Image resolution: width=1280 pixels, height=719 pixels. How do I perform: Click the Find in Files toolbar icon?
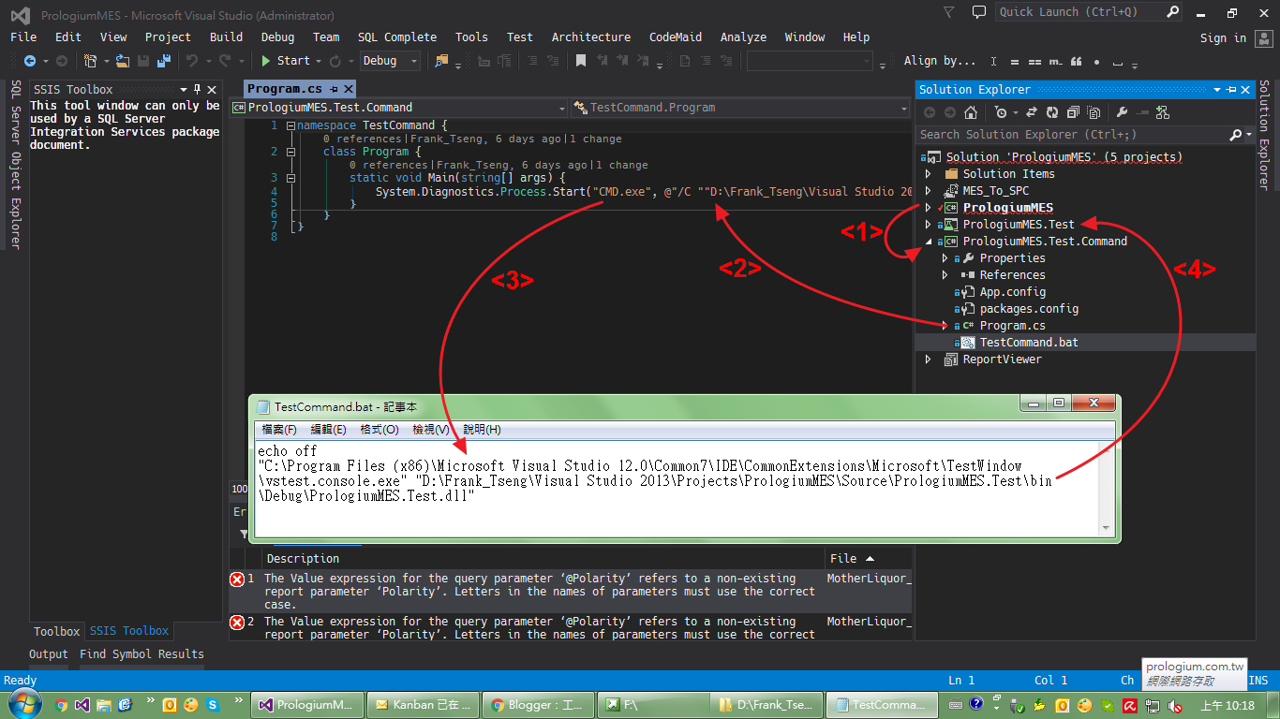(441, 61)
